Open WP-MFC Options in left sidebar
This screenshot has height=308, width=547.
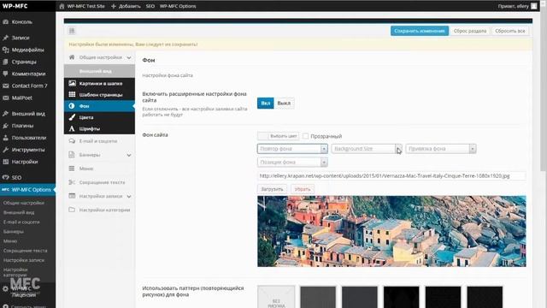click(x=27, y=190)
